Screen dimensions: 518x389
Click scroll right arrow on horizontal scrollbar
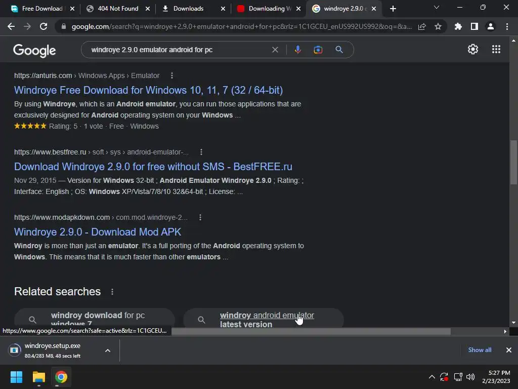pyautogui.click(x=505, y=331)
